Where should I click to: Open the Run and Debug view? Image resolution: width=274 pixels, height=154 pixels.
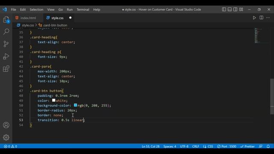(x=6, y=56)
